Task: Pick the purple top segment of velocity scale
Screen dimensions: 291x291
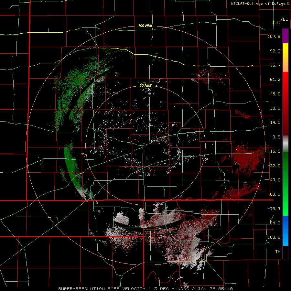Action: (x=286, y=36)
